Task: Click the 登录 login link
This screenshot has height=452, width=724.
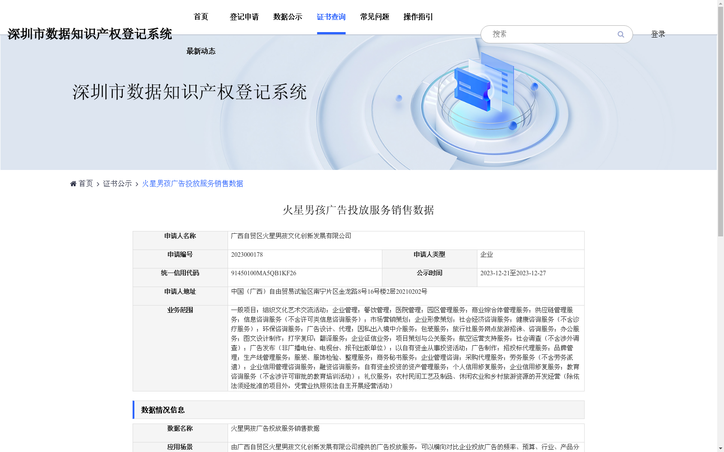Action: click(x=658, y=34)
